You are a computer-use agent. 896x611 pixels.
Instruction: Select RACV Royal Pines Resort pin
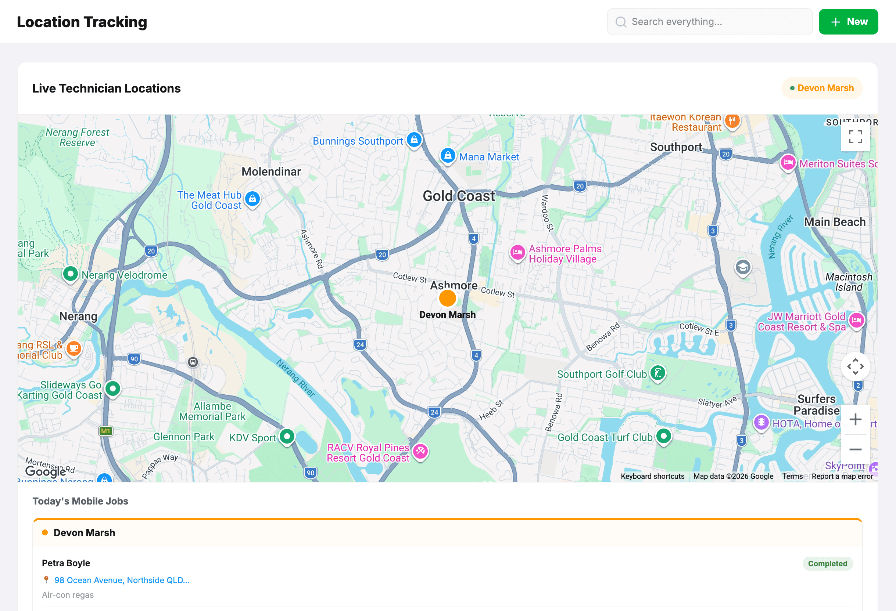[420, 452]
